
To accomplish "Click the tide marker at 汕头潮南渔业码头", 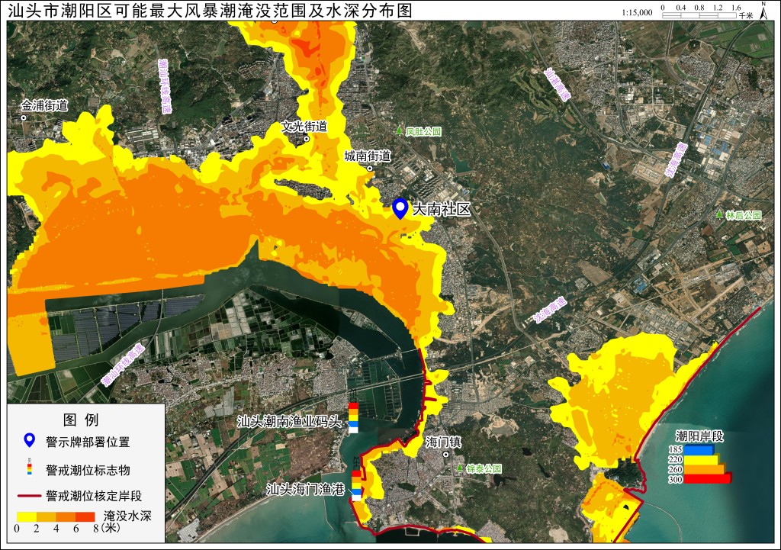I will click(352, 417).
